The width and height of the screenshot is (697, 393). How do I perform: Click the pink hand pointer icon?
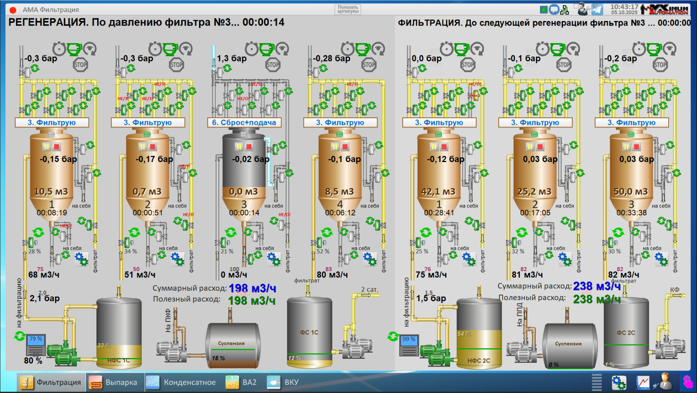tap(688, 382)
